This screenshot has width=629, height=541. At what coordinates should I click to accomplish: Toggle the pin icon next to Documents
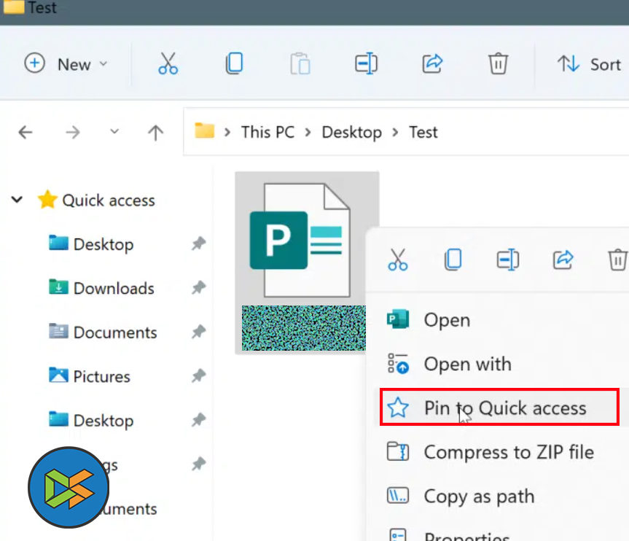tap(198, 332)
